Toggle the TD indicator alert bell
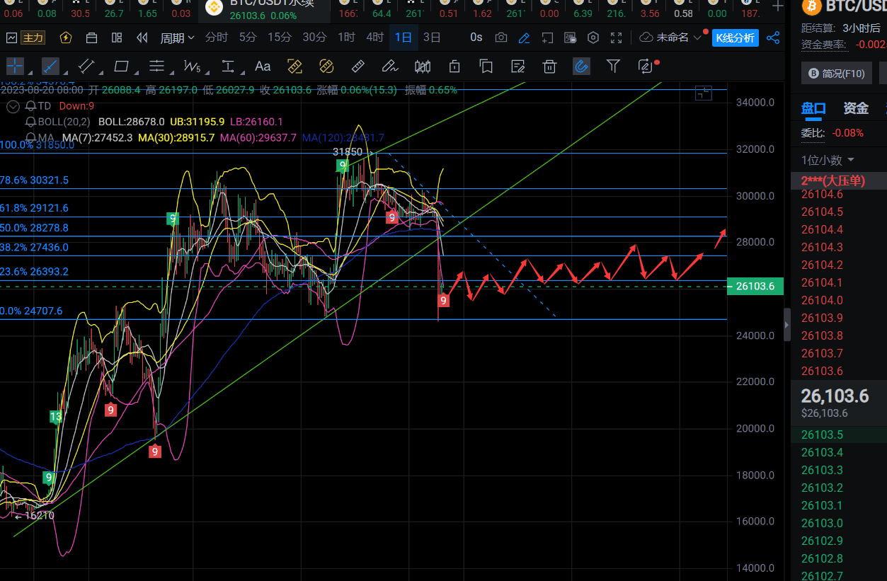 (30, 106)
